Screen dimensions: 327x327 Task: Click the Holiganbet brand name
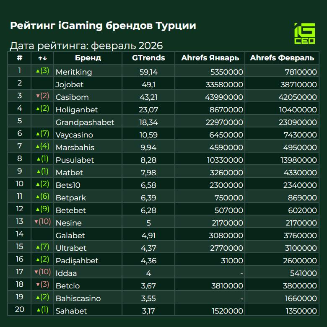(77, 110)
